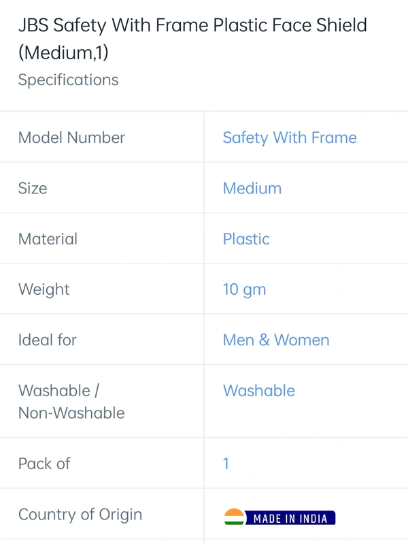Select the Medium size value
408x544 pixels.
click(252, 189)
